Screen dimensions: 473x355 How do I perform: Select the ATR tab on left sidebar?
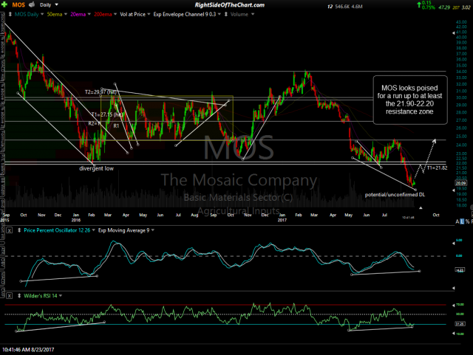tap(2, 251)
